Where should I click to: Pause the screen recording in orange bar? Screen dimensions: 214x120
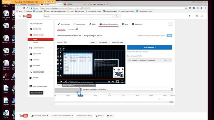tap(49, 2)
